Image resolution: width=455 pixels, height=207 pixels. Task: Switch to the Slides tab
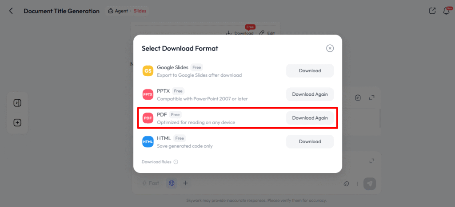[x=140, y=11]
